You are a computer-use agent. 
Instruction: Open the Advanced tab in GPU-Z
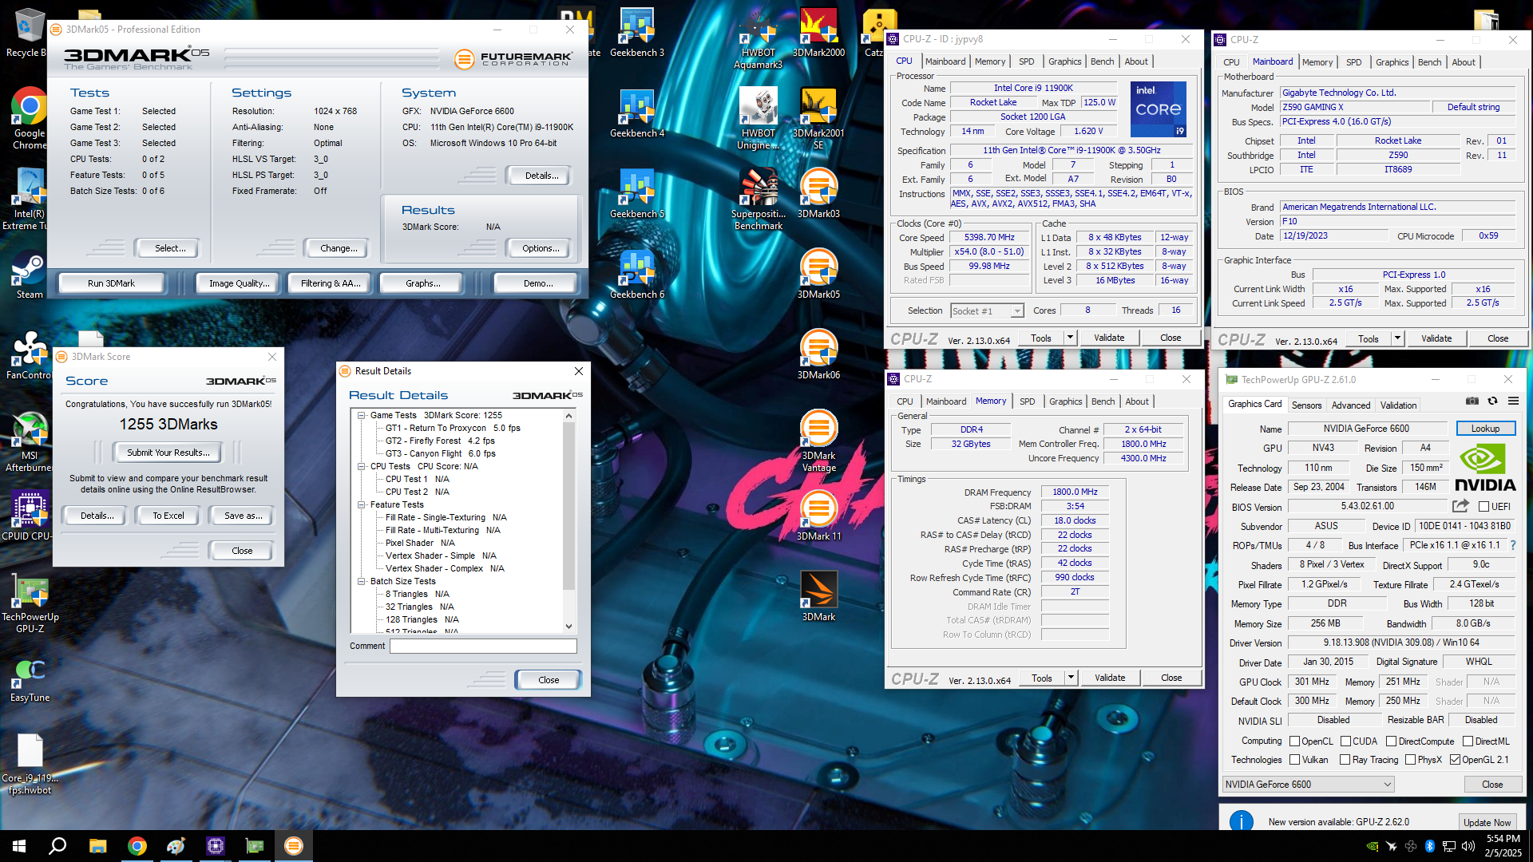tap(1350, 405)
